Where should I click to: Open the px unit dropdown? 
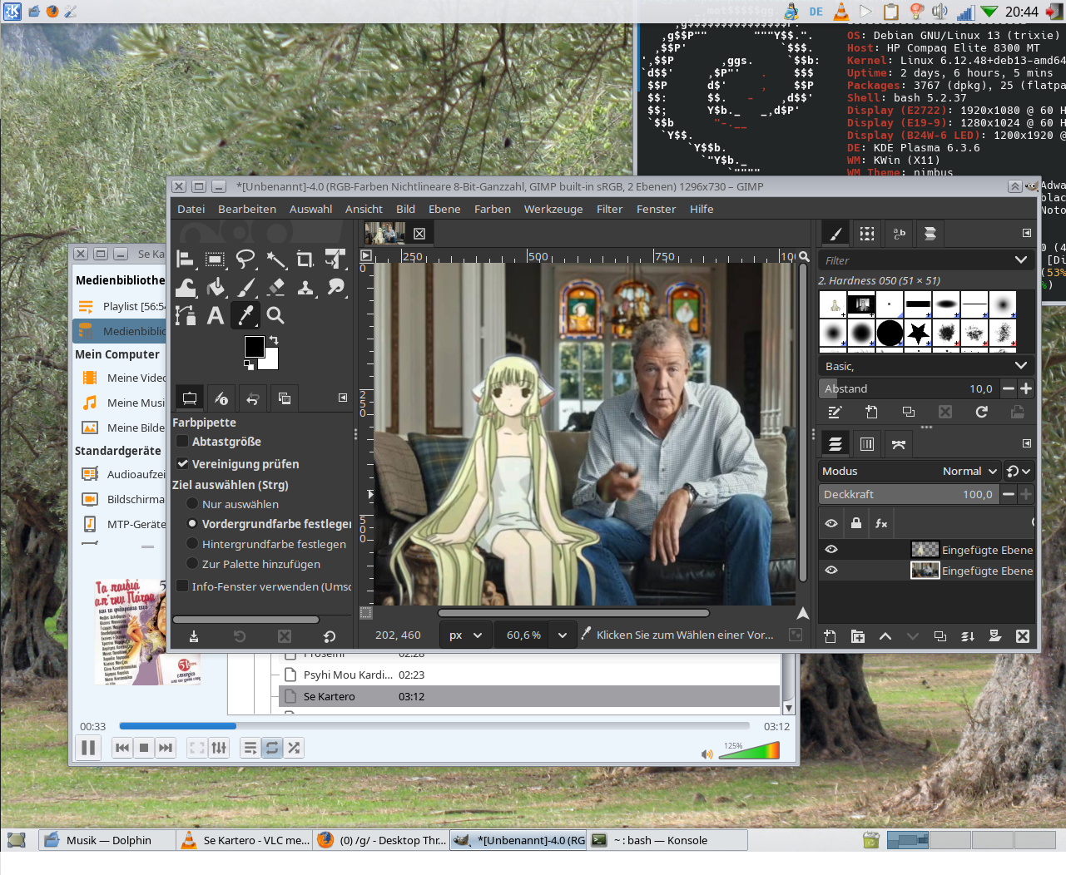466,635
